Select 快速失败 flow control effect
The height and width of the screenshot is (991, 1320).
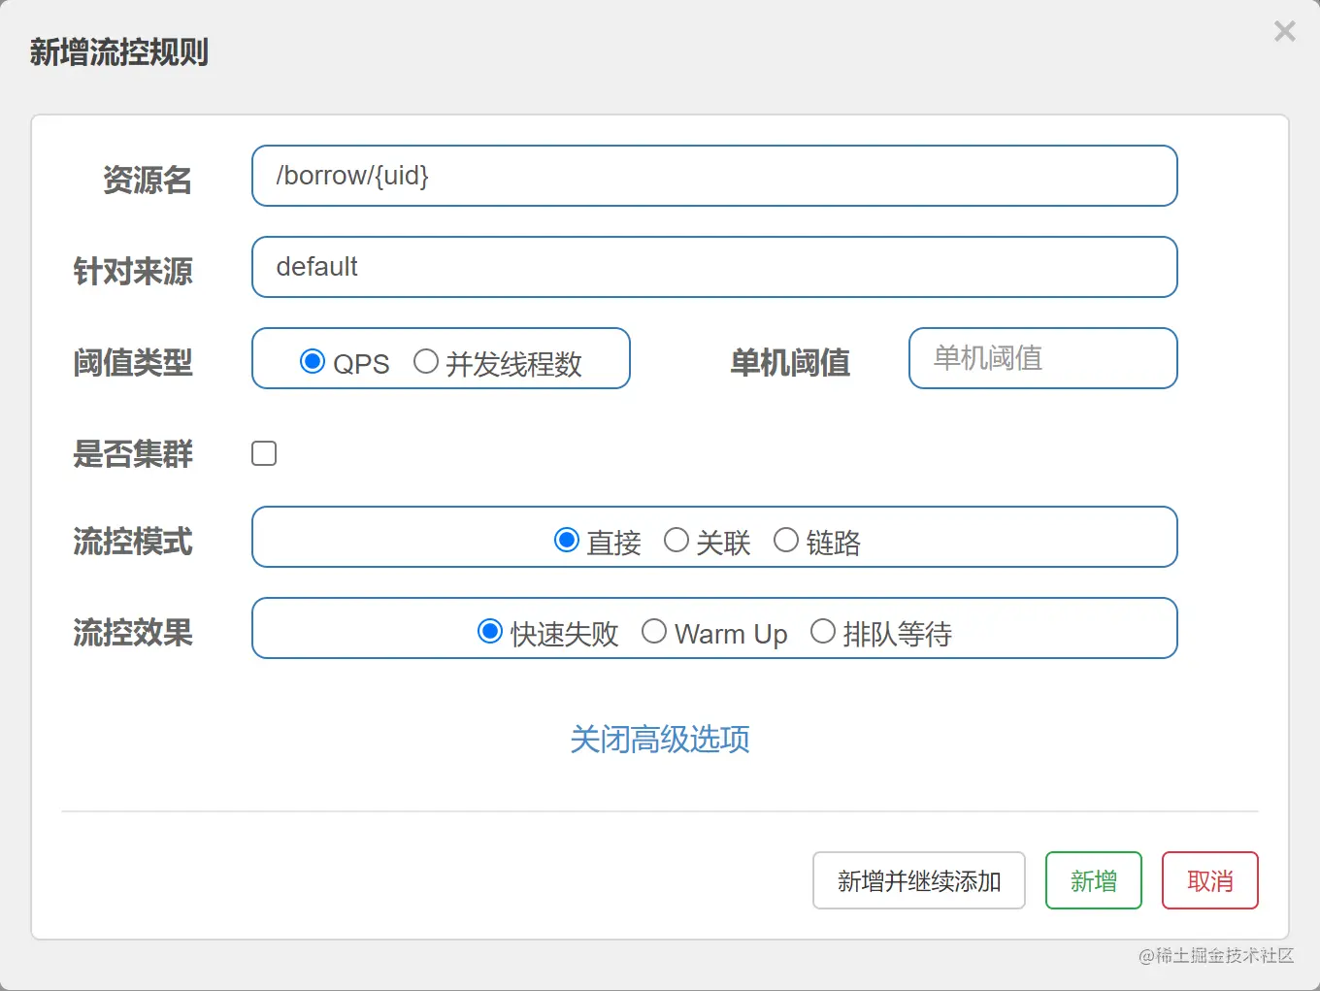point(490,631)
